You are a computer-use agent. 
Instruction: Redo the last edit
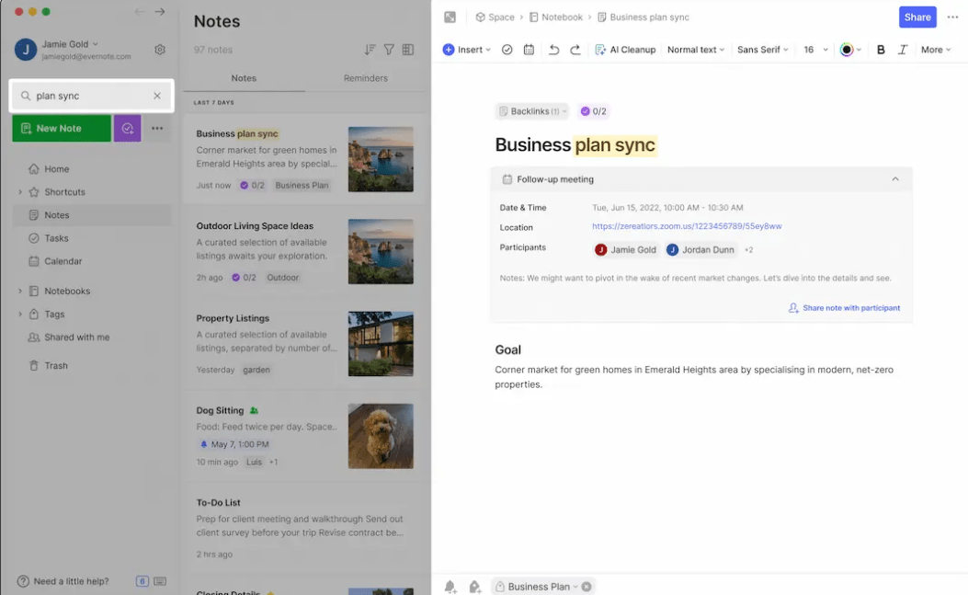pyautogui.click(x=575, y=50)
